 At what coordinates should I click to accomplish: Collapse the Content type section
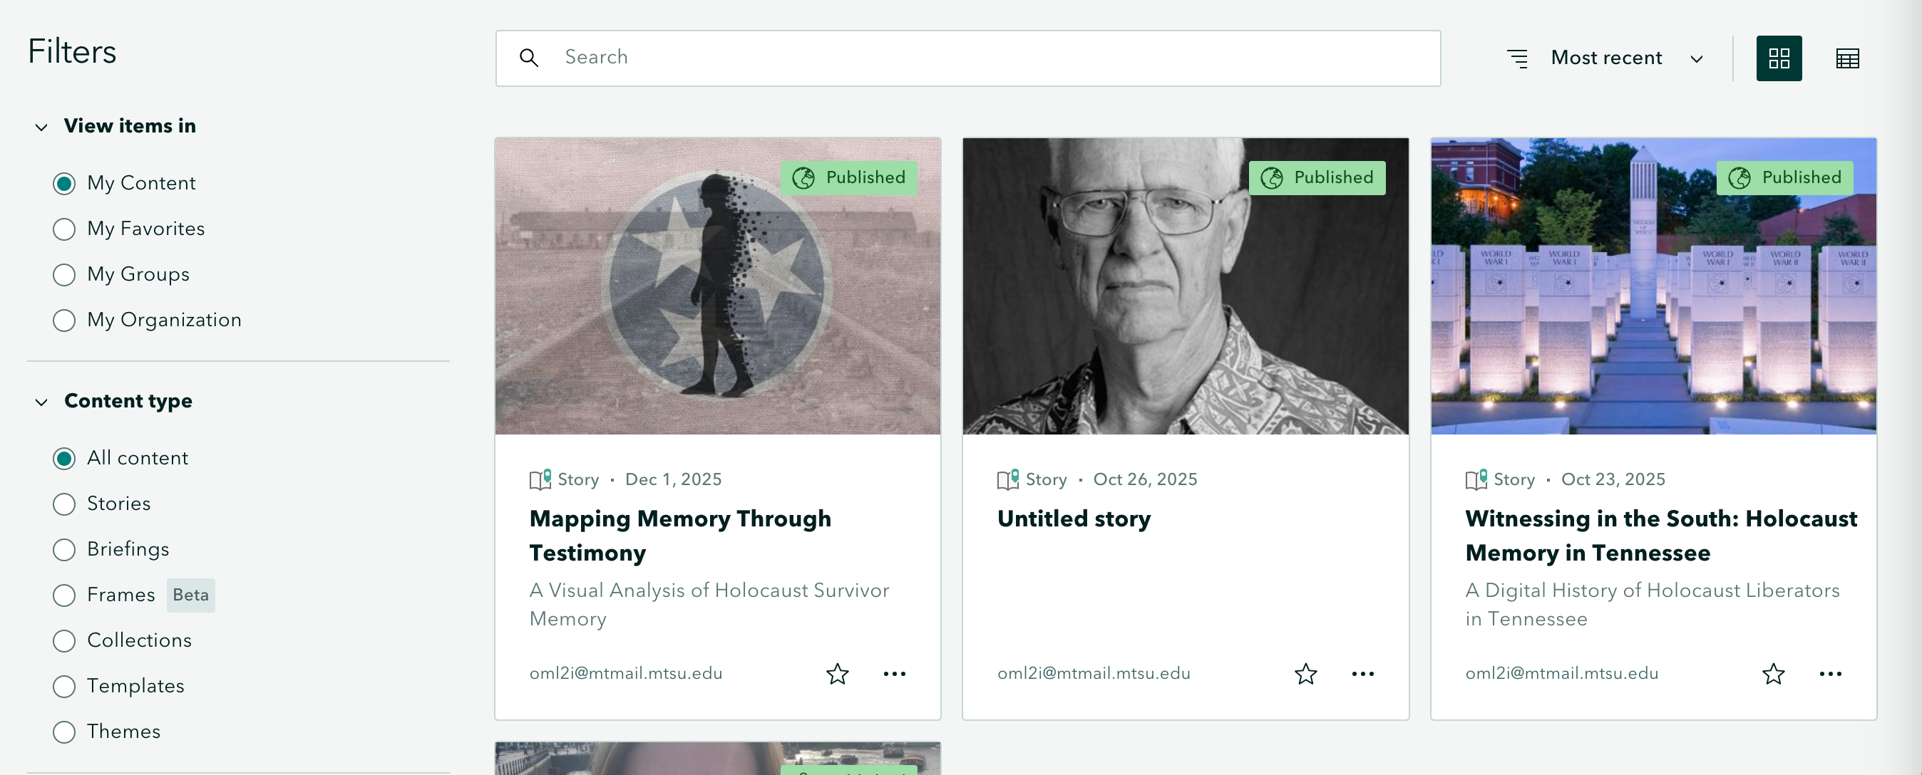42,402
